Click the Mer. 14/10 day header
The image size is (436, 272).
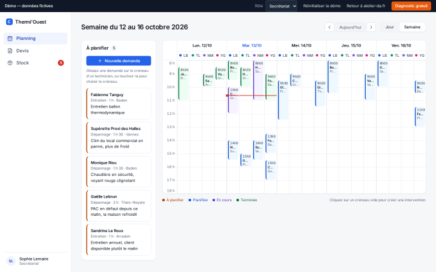302,45
